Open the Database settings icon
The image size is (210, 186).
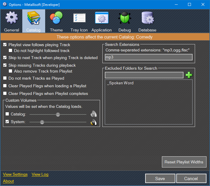pos(147,18)
